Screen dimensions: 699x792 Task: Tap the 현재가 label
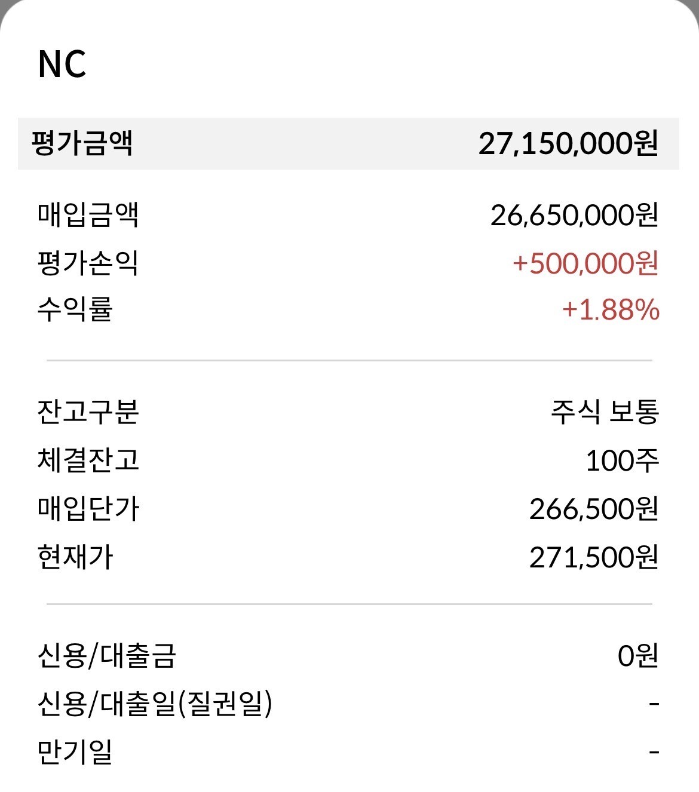click(x=75, y=557)
